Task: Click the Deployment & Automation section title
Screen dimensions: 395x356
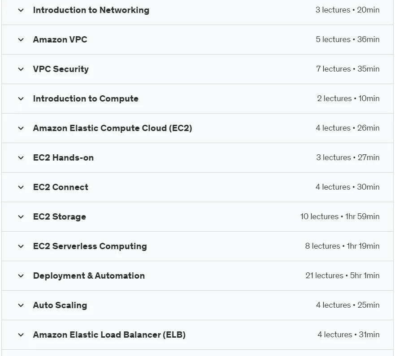Action: click(x=89, y=276)
